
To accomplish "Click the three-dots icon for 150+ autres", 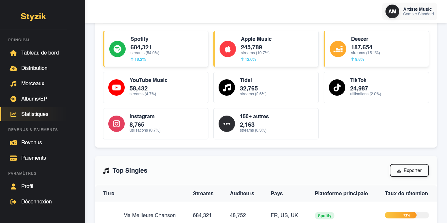I will point(227,124).
